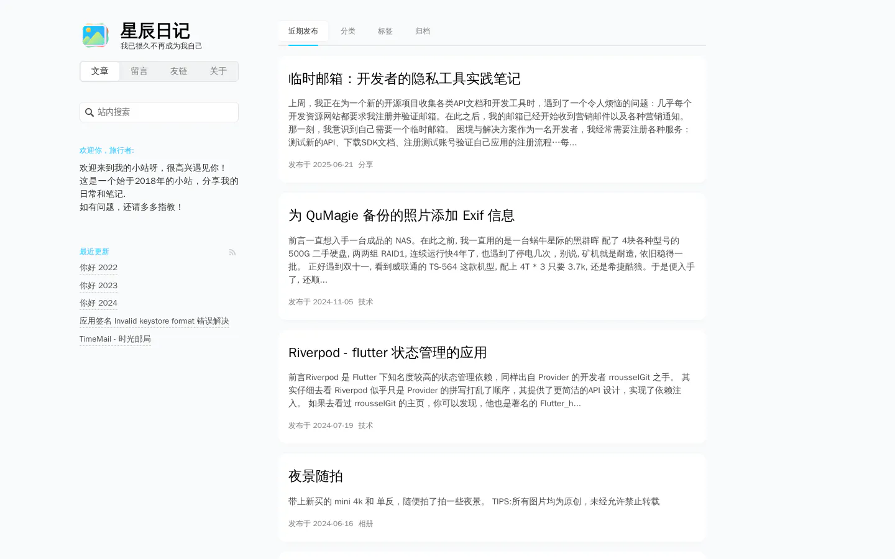Open article 夜景随拍
The height and width of the screenshot is (559, 895).
316,476
